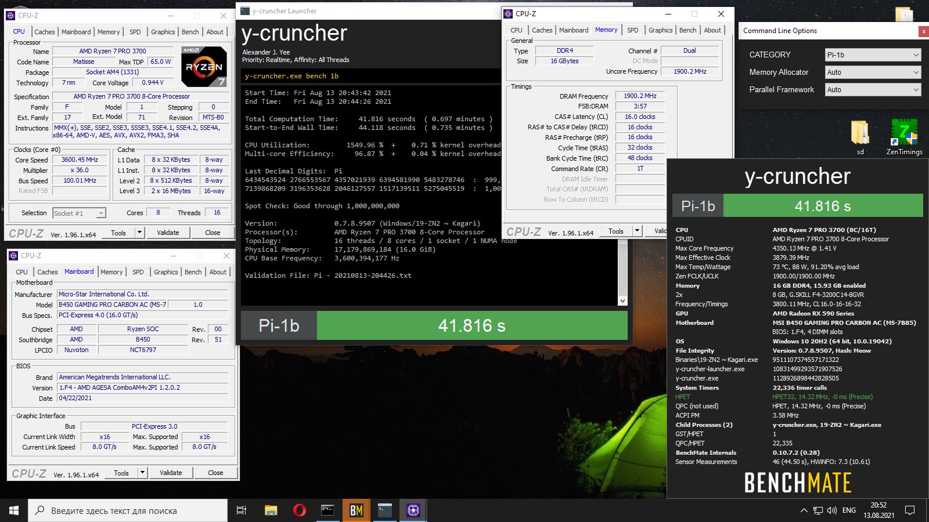Click Validate in top-left CPU-Z window
This screenshot has height=522, width=929.
point(168,233)
